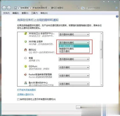The height and width of the screenshot is (116, 120).
Task: Select 显示图标和通知 option in open list
Action: pos(74,46)
